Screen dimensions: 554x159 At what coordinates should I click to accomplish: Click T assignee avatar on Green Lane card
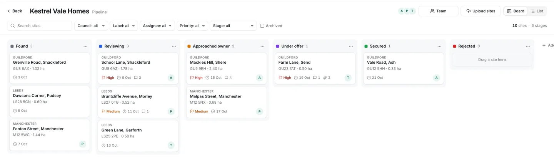click(171, 145)
